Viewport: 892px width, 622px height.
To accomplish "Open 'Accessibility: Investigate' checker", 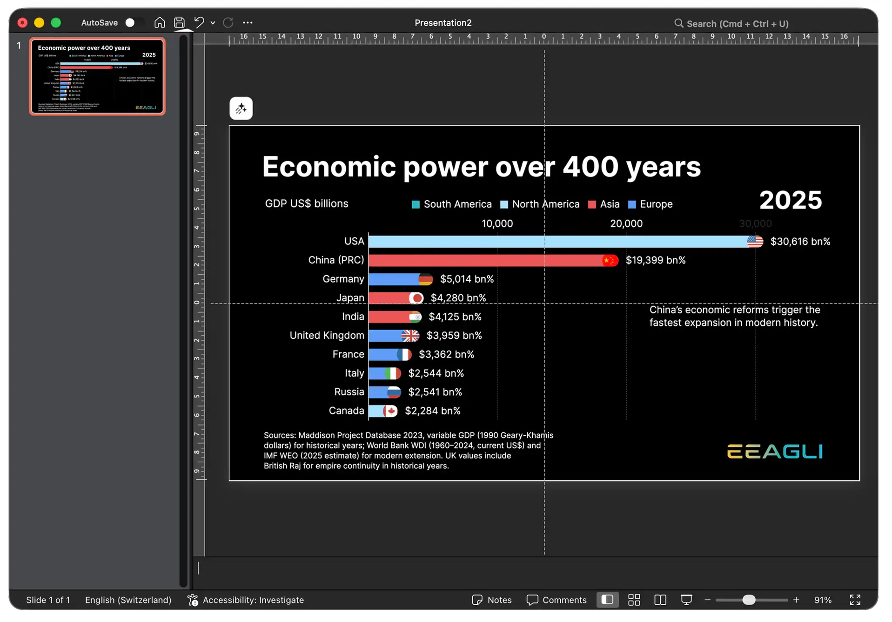I will coord(246,600).
